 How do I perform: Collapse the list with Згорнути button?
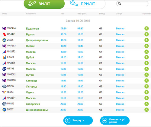pyautogui.click(x=78, y=120)
